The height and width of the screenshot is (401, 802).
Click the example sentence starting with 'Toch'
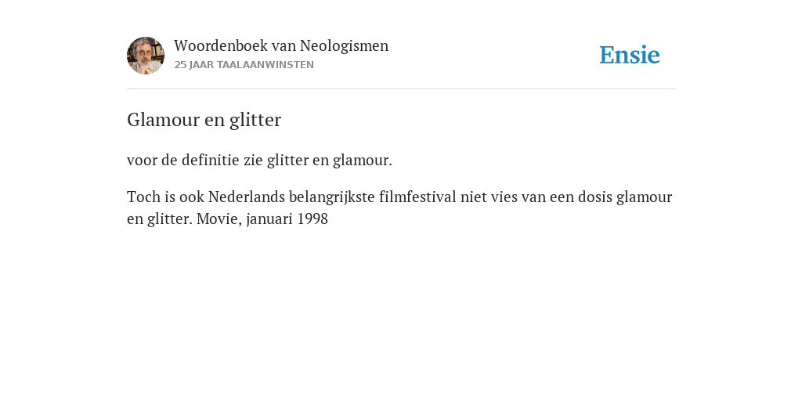point(399,208)
